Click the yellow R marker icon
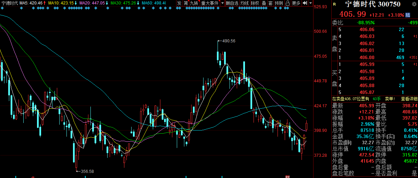418x178 pixels. point(334,4)
